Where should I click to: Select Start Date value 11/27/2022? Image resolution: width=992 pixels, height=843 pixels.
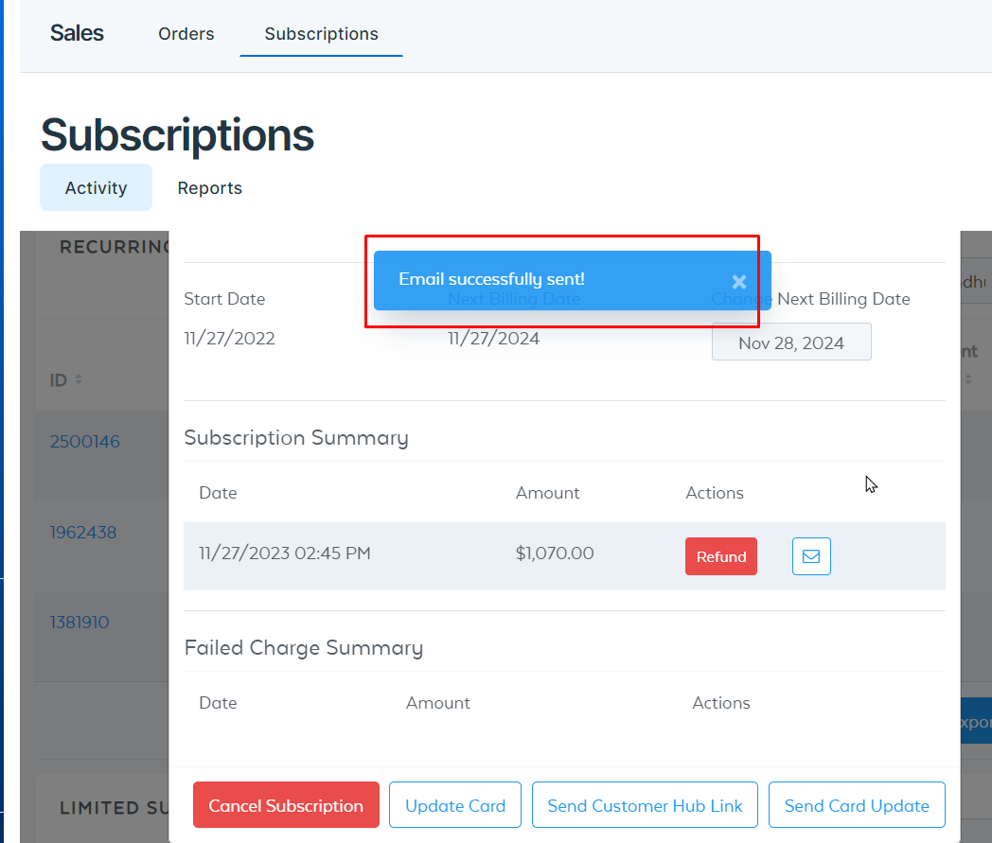(230, 339)
